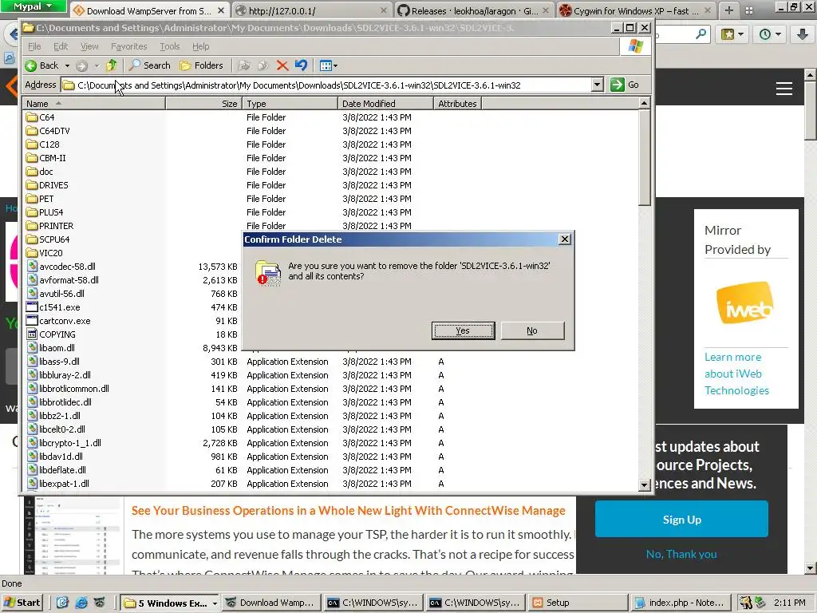Viewport: 817px width, 613px height.
Task: Open the Mypal application menu button
Action: (x=33, y=6)
